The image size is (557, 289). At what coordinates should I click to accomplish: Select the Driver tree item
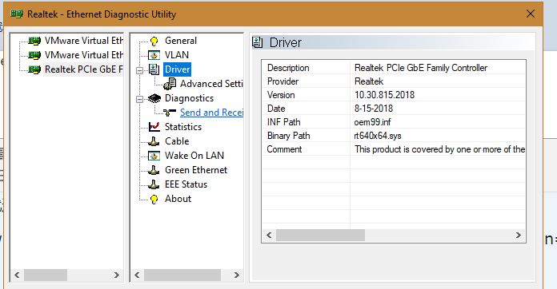tap(177, 69)
